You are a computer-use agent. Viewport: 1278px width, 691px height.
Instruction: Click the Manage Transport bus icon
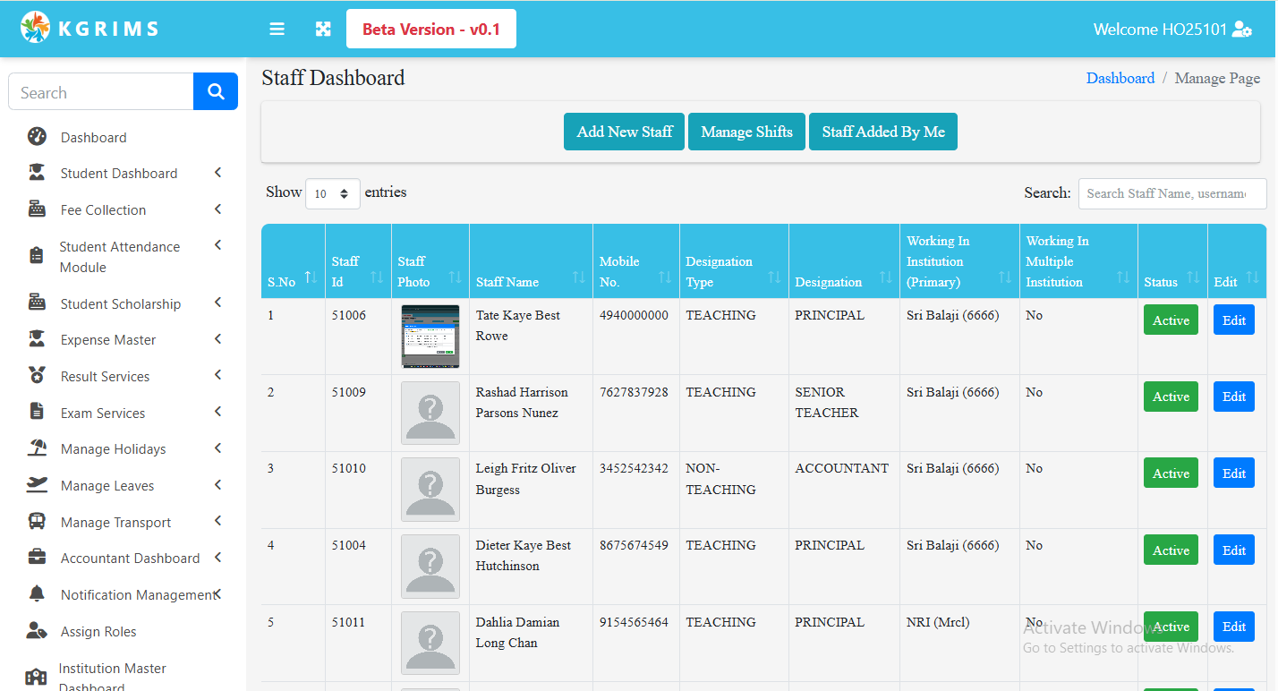(x=37, y=522)
